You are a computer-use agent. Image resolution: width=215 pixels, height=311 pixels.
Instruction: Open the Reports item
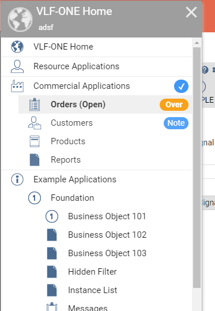tap(105, 160)
